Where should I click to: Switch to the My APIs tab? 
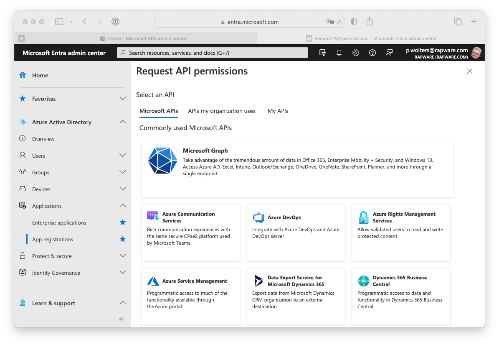point(278,111)
